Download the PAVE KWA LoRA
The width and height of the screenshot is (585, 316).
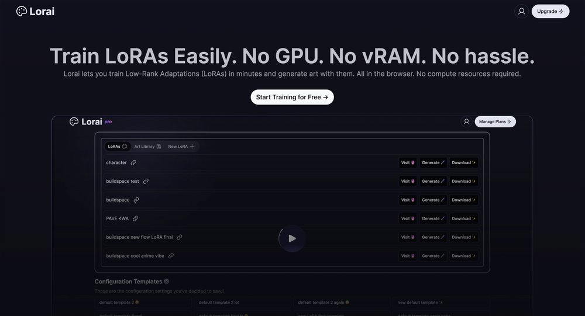click(464, 218)
